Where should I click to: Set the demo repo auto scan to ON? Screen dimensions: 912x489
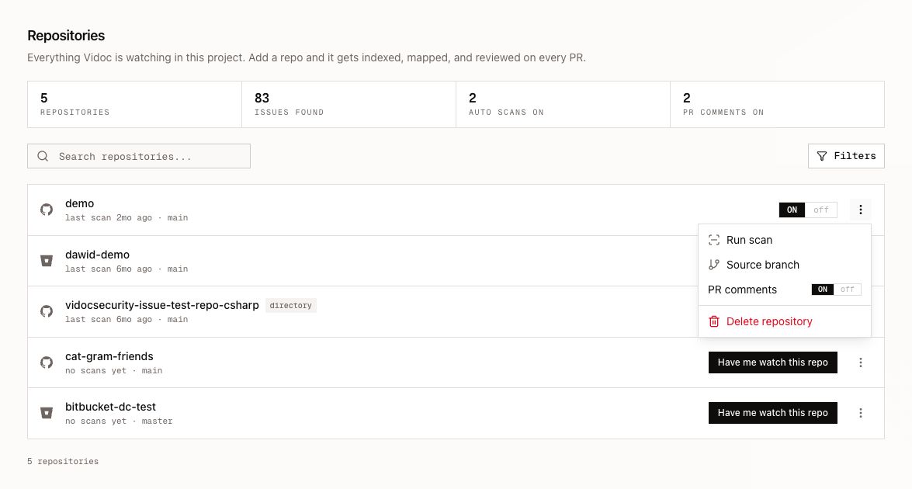click(x=792, y=210)
